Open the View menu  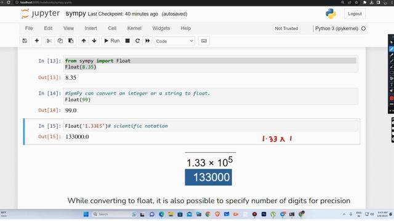click(x=68, y=28)
